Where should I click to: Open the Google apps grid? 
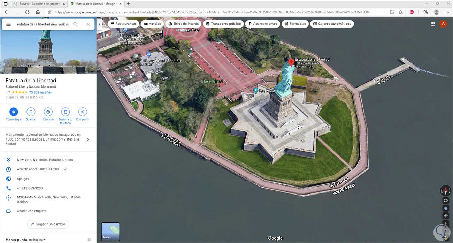(432, 24)
